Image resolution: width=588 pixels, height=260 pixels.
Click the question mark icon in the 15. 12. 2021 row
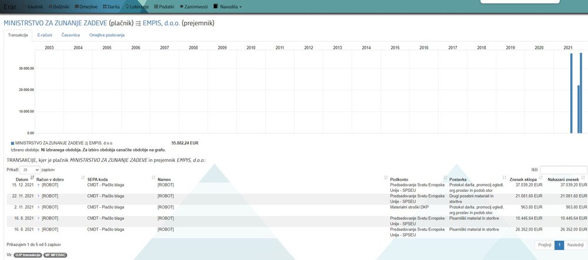38,185
